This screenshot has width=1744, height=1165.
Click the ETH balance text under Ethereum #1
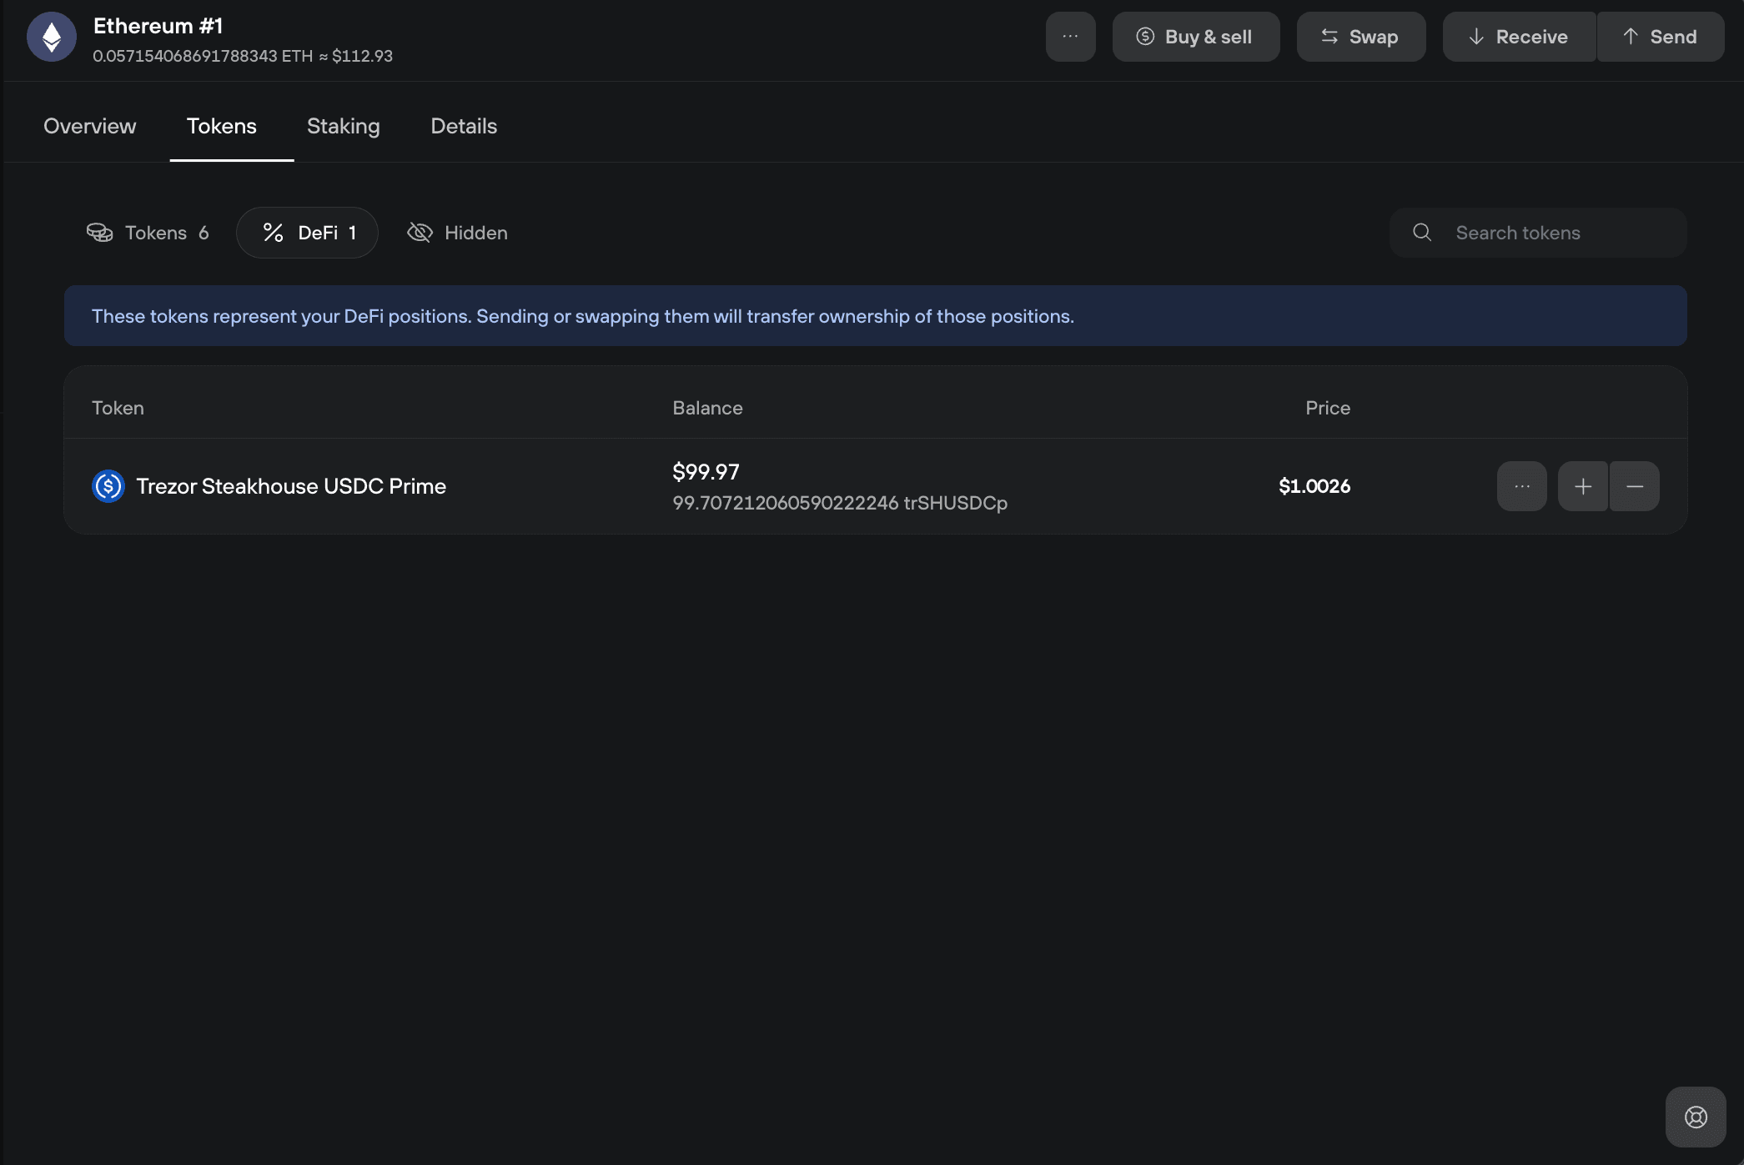(x=243, y=56)
